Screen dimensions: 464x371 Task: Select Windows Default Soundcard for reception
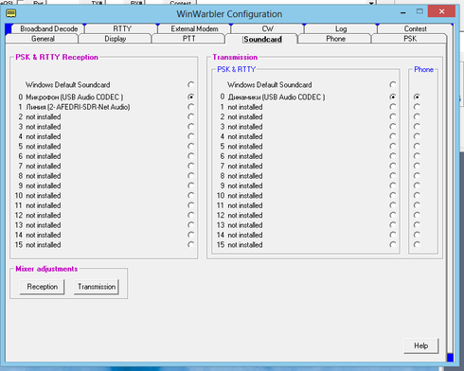pos(190,84)
